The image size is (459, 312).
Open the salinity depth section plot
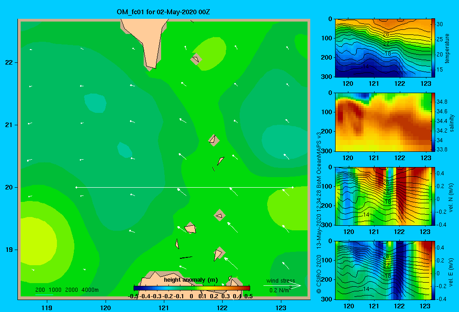point(383,122)
